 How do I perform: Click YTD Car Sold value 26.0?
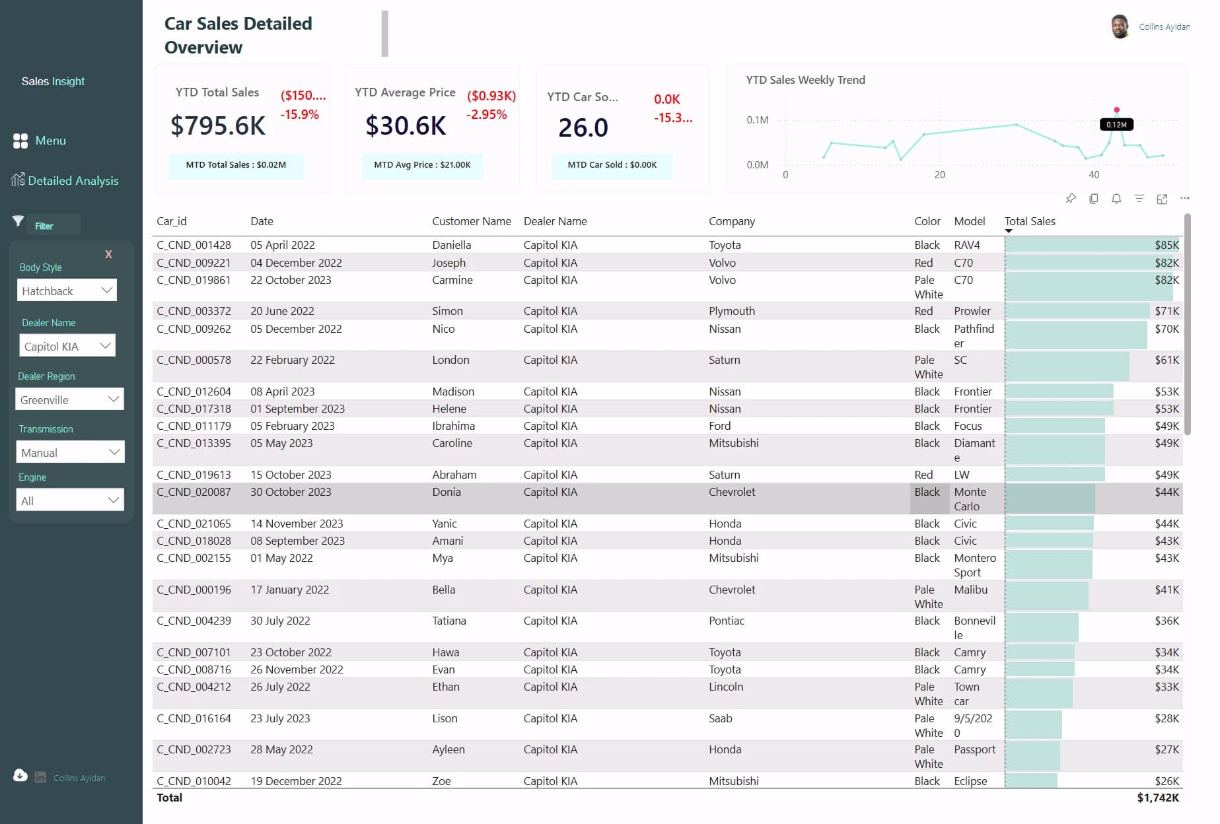click(x=583, y=127)
